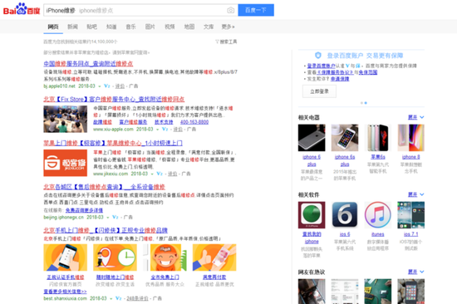The height and width of the screenshot is (304, 457).
Task: Open the Find My iPhone app icon
Action: [x=312, y=215]
